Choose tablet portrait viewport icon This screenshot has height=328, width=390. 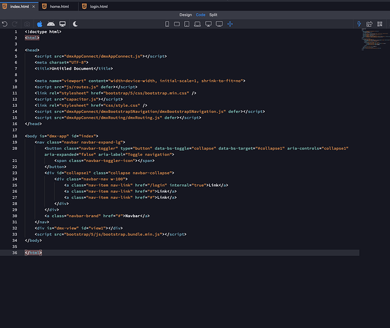pos(187,24)
